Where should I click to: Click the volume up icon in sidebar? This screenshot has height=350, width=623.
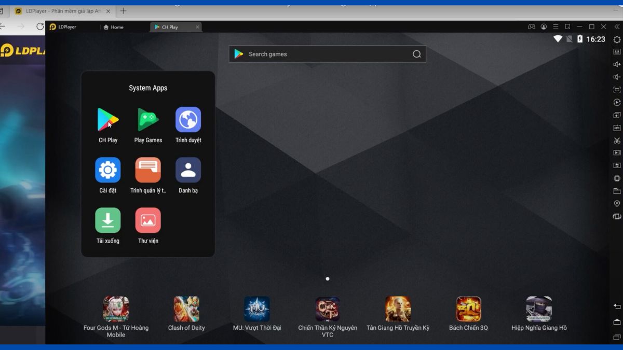(617, 64)
